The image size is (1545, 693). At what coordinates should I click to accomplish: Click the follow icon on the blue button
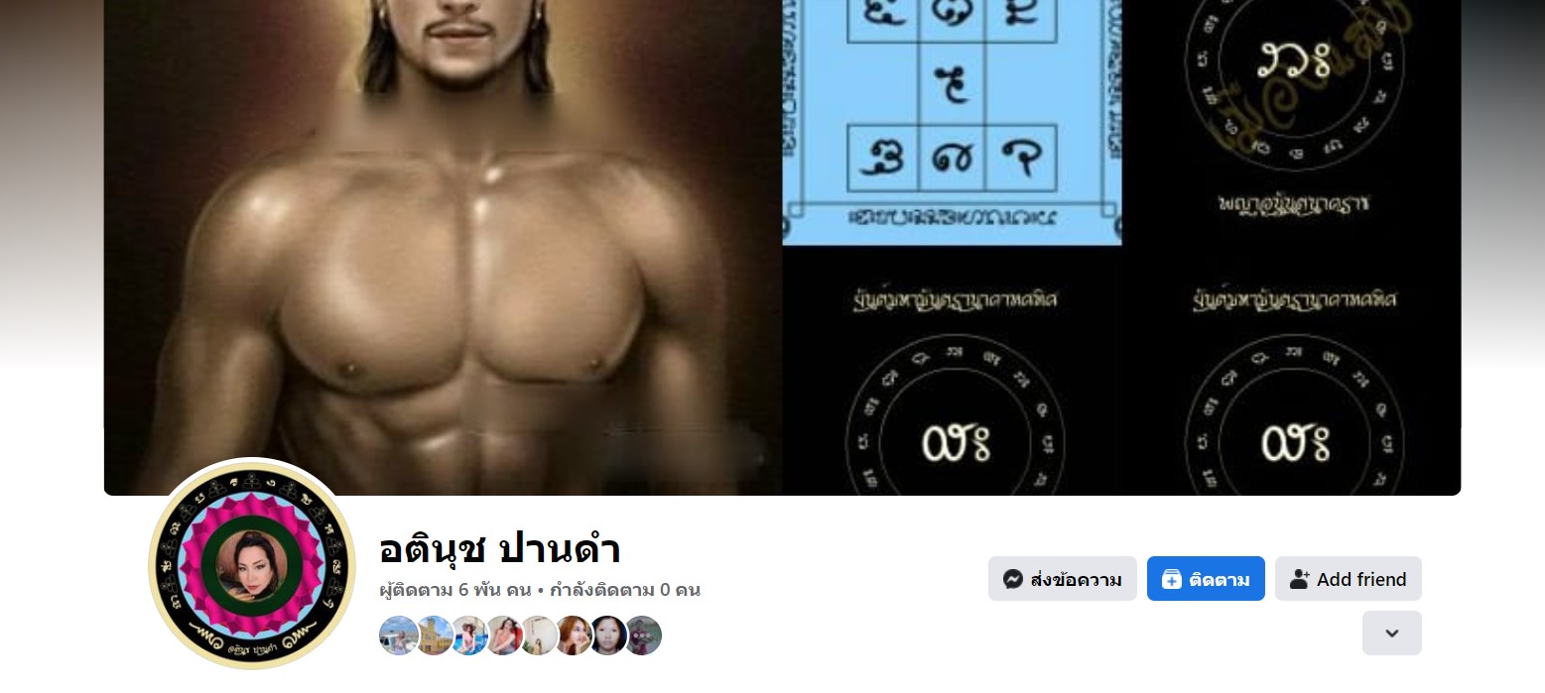[1171, 579]
